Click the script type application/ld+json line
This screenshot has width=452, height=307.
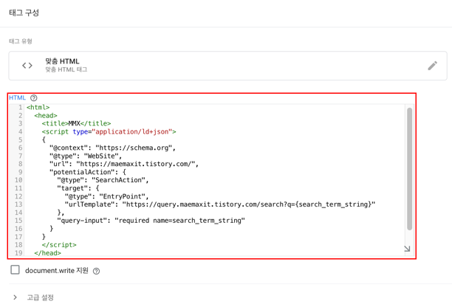(x=109, y=131)
